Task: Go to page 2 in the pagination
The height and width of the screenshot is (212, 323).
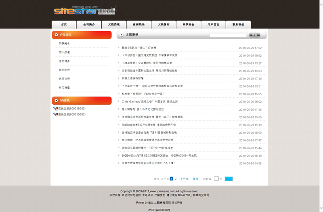Action: point(176,178)
